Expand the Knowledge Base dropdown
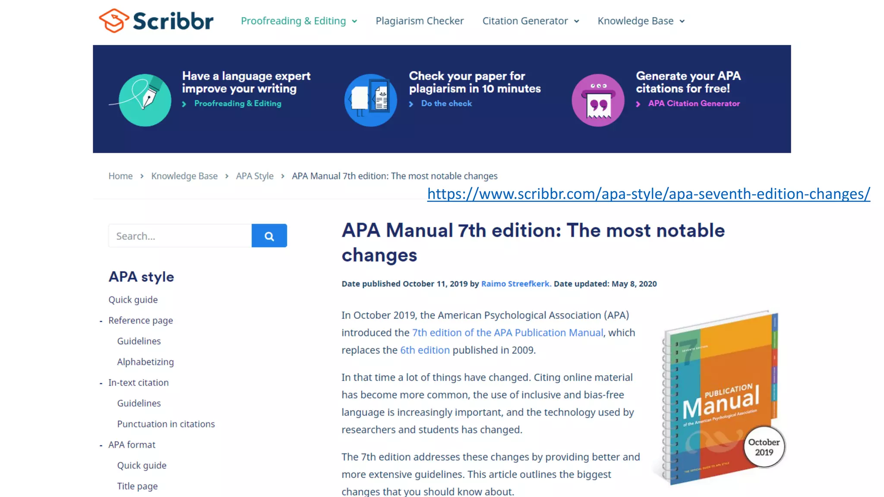The height and width of the screenshot is (497, 884). pyautogui.click(x=641, y=21)
